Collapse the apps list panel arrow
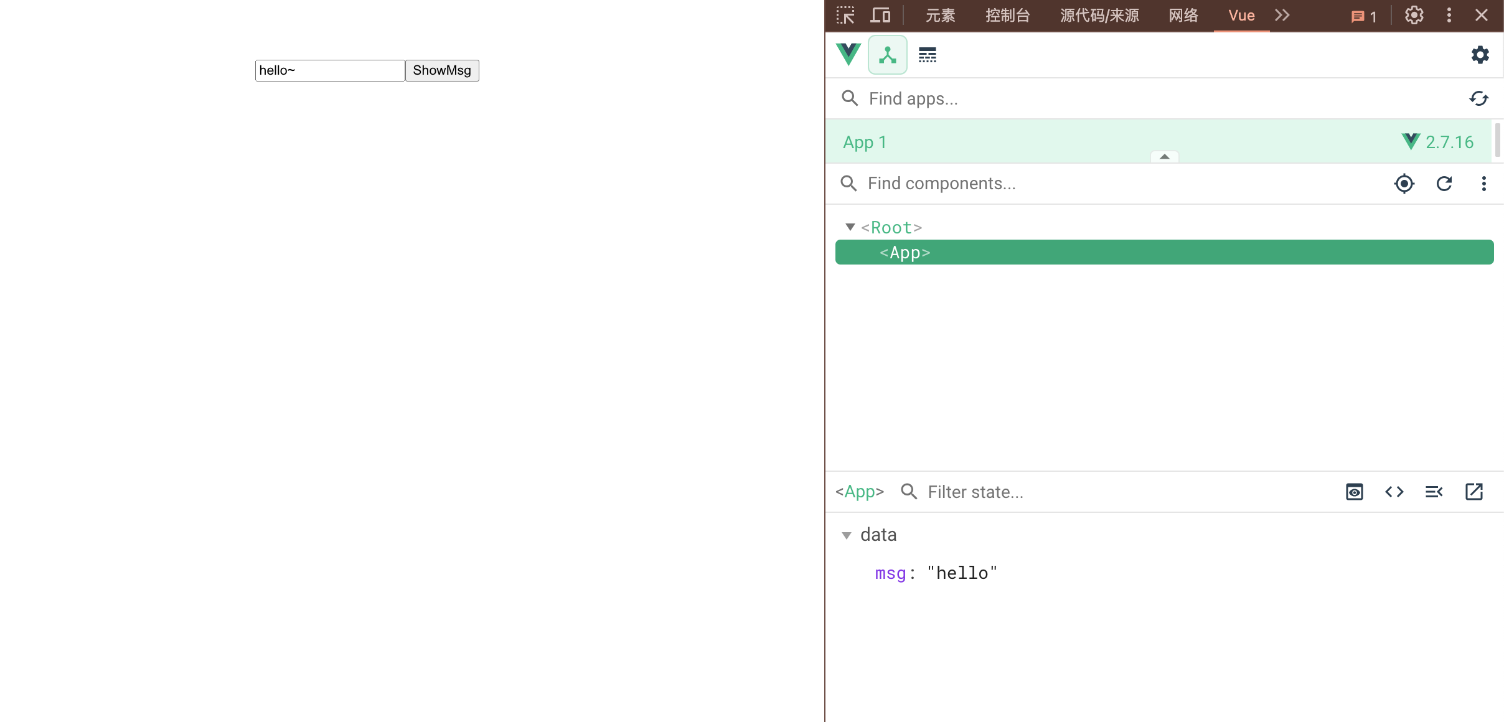 click(x=1164, y=157)
